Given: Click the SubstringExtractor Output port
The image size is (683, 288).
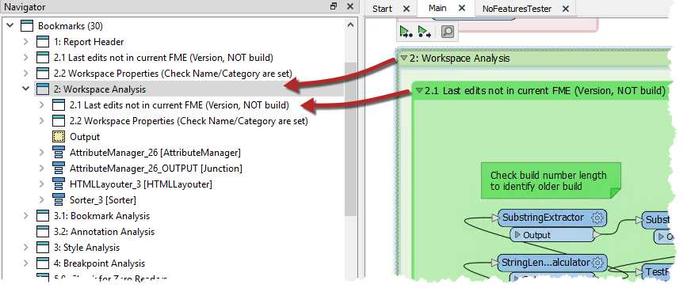Looking at the screenshot, I should [552, 235].
